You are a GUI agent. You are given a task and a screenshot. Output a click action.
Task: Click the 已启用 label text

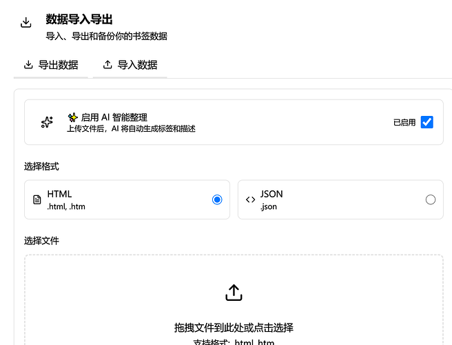pos(404,122)
